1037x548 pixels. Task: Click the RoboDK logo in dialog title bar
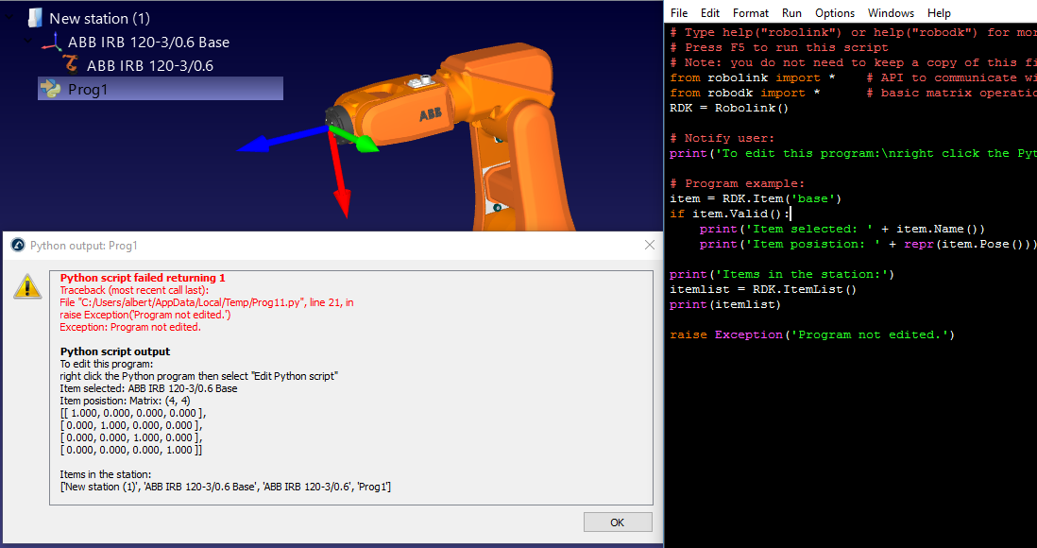pos(17,245)
